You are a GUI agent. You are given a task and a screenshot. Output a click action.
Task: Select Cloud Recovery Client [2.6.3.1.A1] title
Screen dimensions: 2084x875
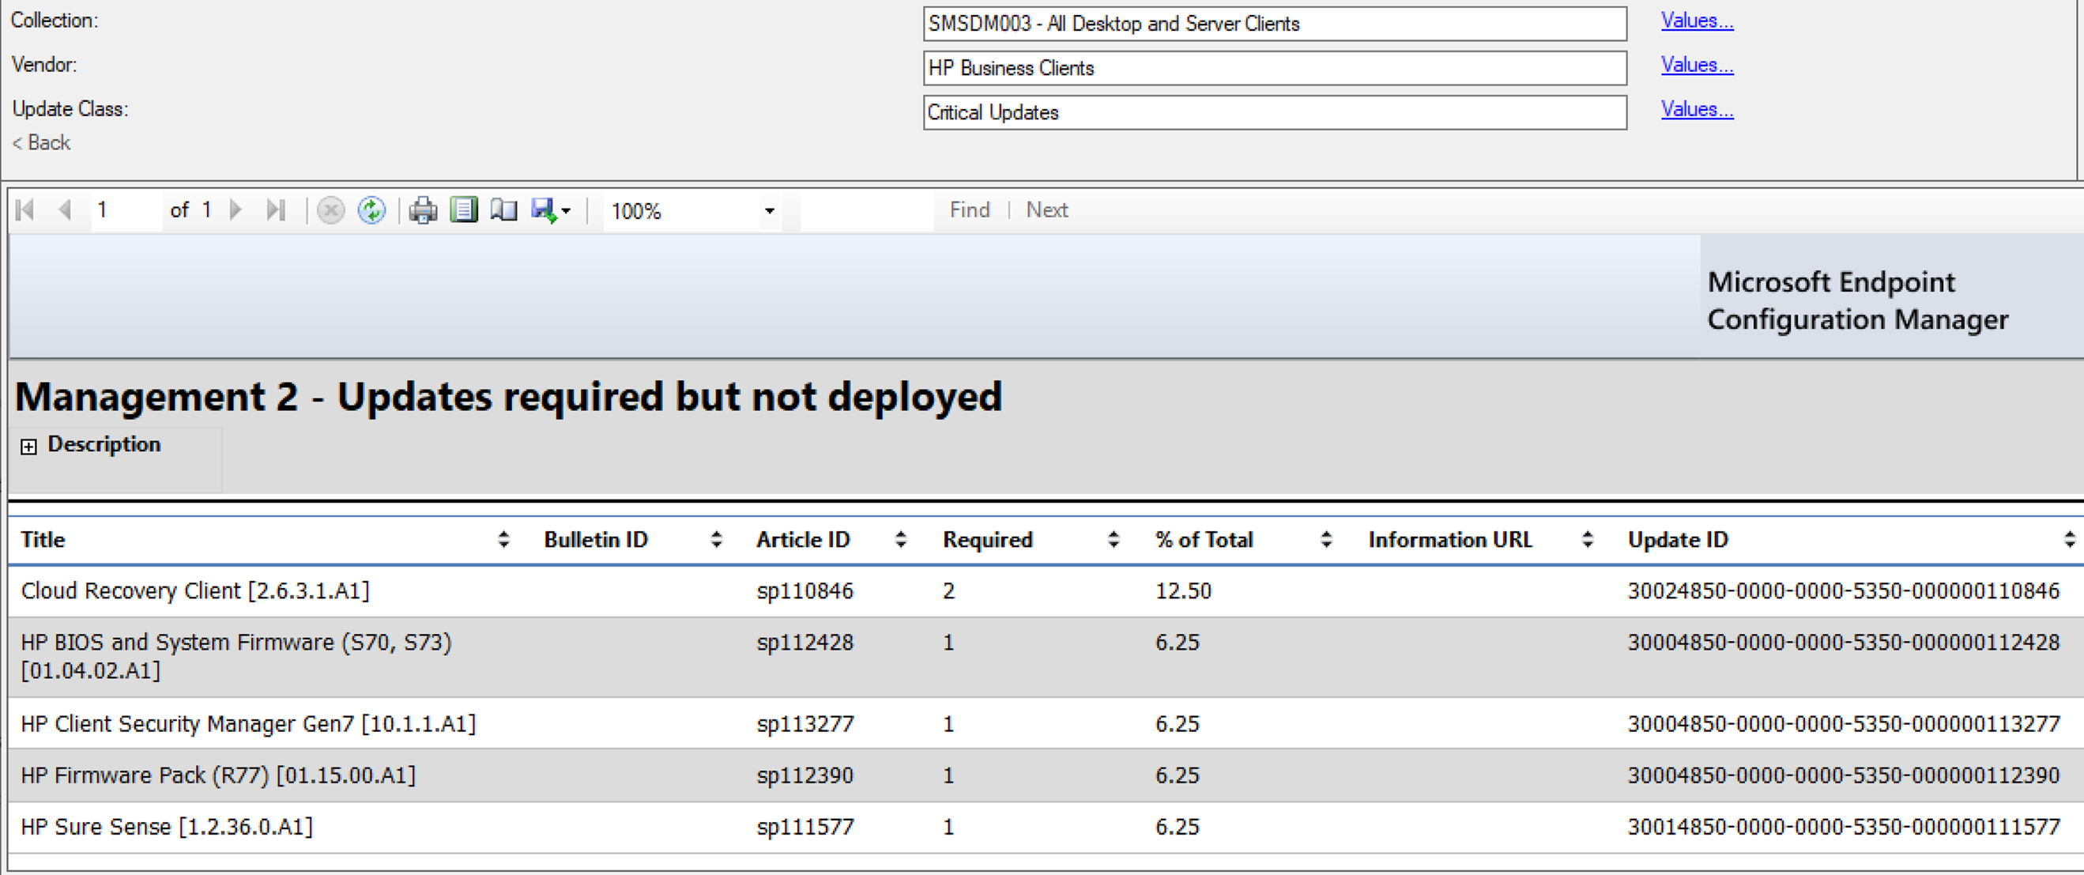pyautogui.click(x=195, y=592)
